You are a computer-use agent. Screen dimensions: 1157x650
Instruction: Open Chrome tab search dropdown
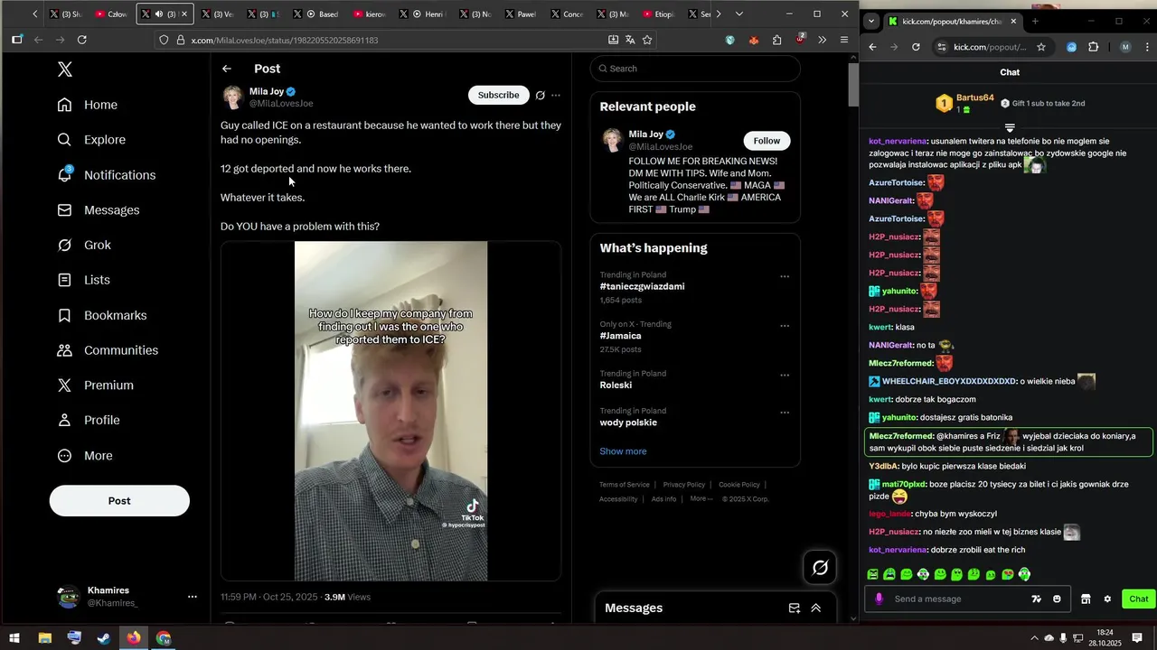tap(871, 21)
